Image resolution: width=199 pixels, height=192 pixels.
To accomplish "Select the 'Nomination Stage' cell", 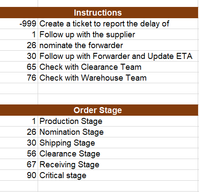I will 118,132.
